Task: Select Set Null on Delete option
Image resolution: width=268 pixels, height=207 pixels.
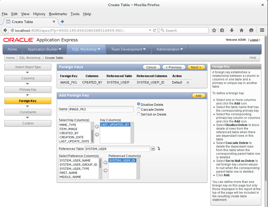Action: [139, 114]
